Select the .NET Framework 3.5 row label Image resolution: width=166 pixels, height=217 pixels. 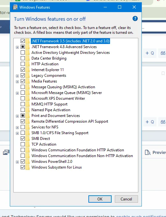pos(70,41)
